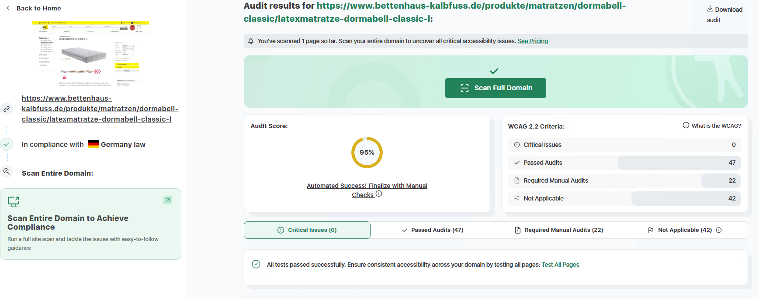Image resolution: width=759 pixels, height=299 pixels.
Task: Click the Scan Full Domain button
Action: [496, 88]
